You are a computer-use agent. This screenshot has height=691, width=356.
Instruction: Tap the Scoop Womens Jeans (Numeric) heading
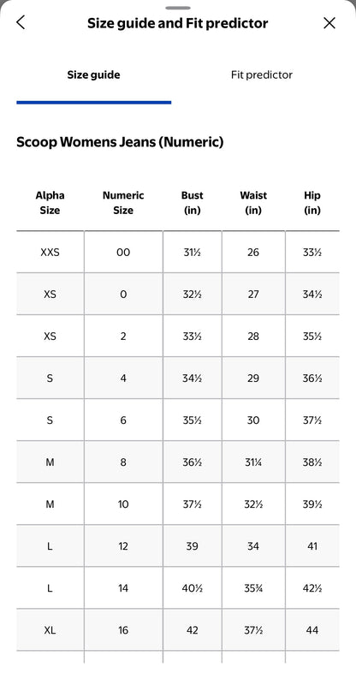[x=120, y=142]
